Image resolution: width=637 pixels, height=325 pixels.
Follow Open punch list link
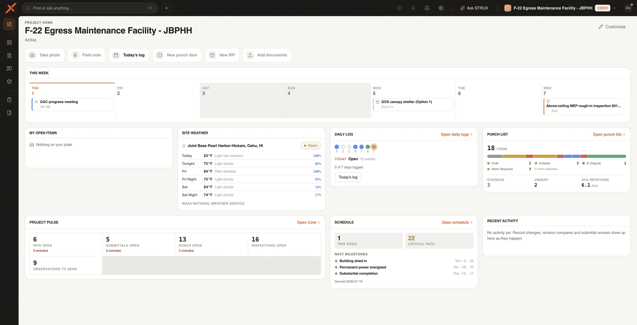[609, 135]
